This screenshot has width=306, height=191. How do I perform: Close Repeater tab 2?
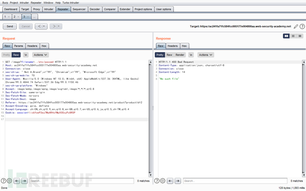pyautogui.click(x=18, y=17)
